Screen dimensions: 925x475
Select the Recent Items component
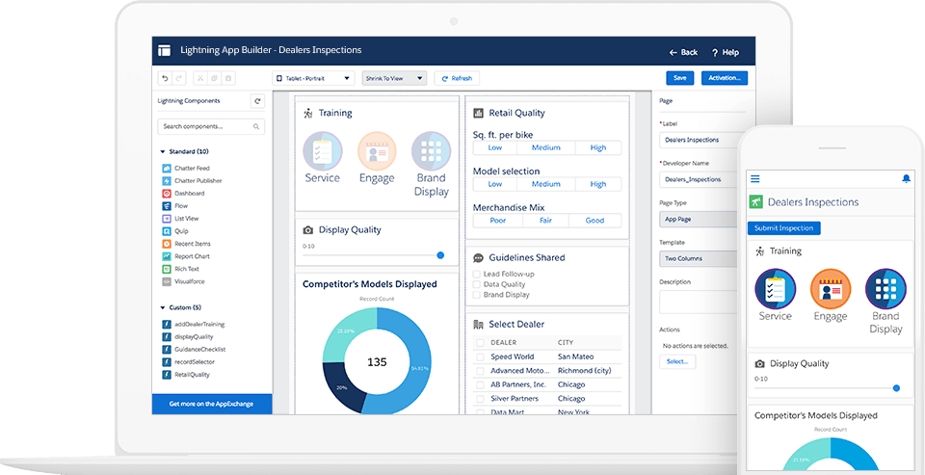(x=186, y=244)
